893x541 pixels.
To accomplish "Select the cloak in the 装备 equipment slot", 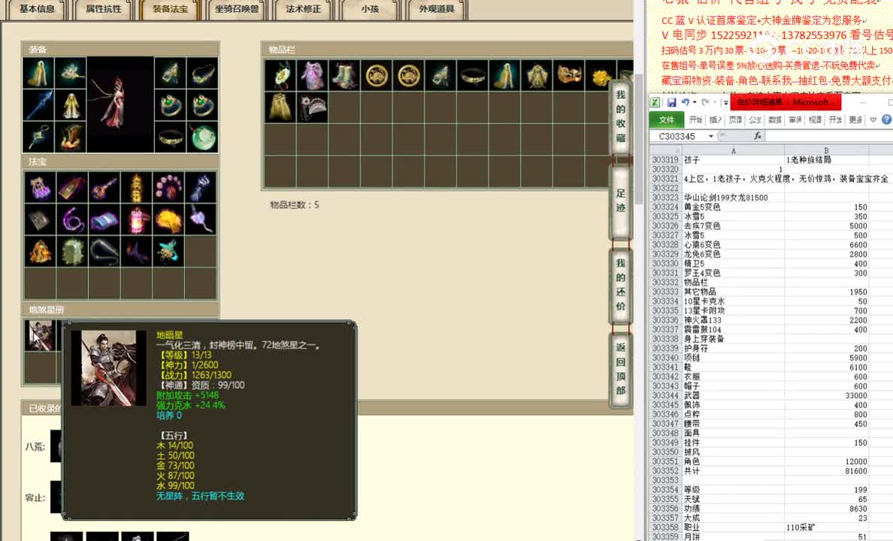I will tap(39, 75).
